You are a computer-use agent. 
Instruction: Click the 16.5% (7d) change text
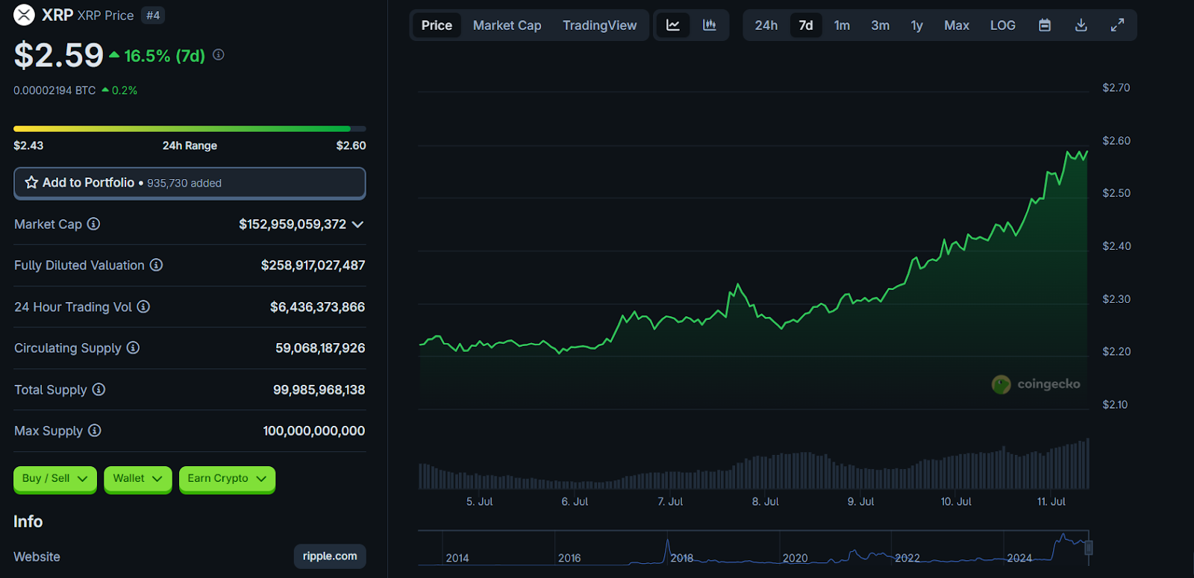pyautogui.click(x=164, y=56)
